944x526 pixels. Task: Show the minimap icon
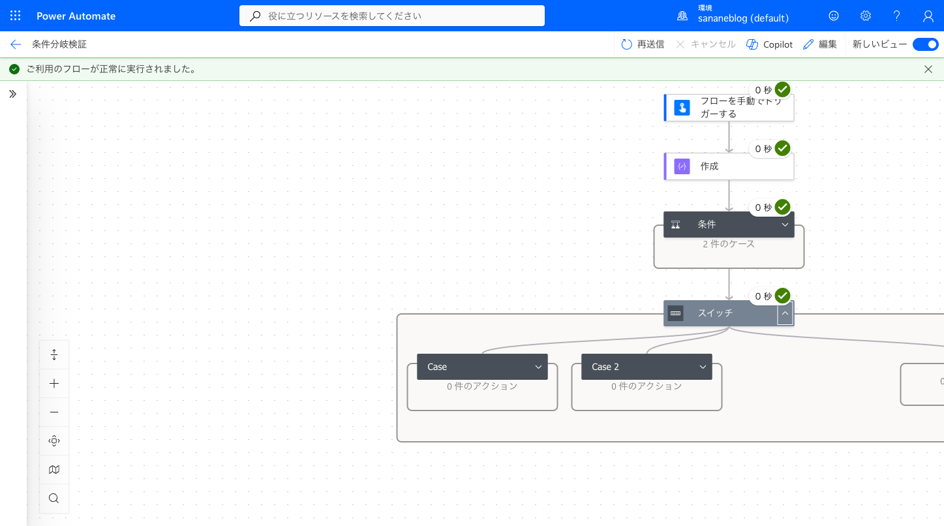point(54,470)
